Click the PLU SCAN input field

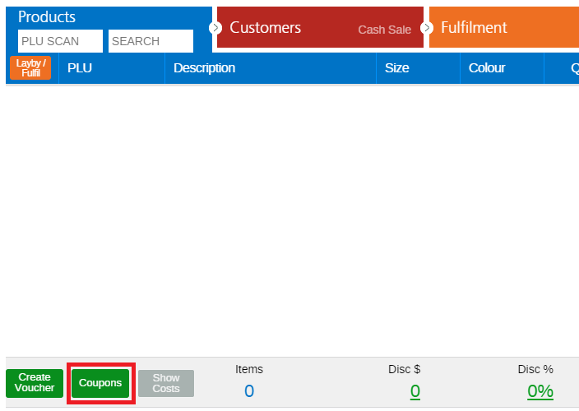point(60,41)
